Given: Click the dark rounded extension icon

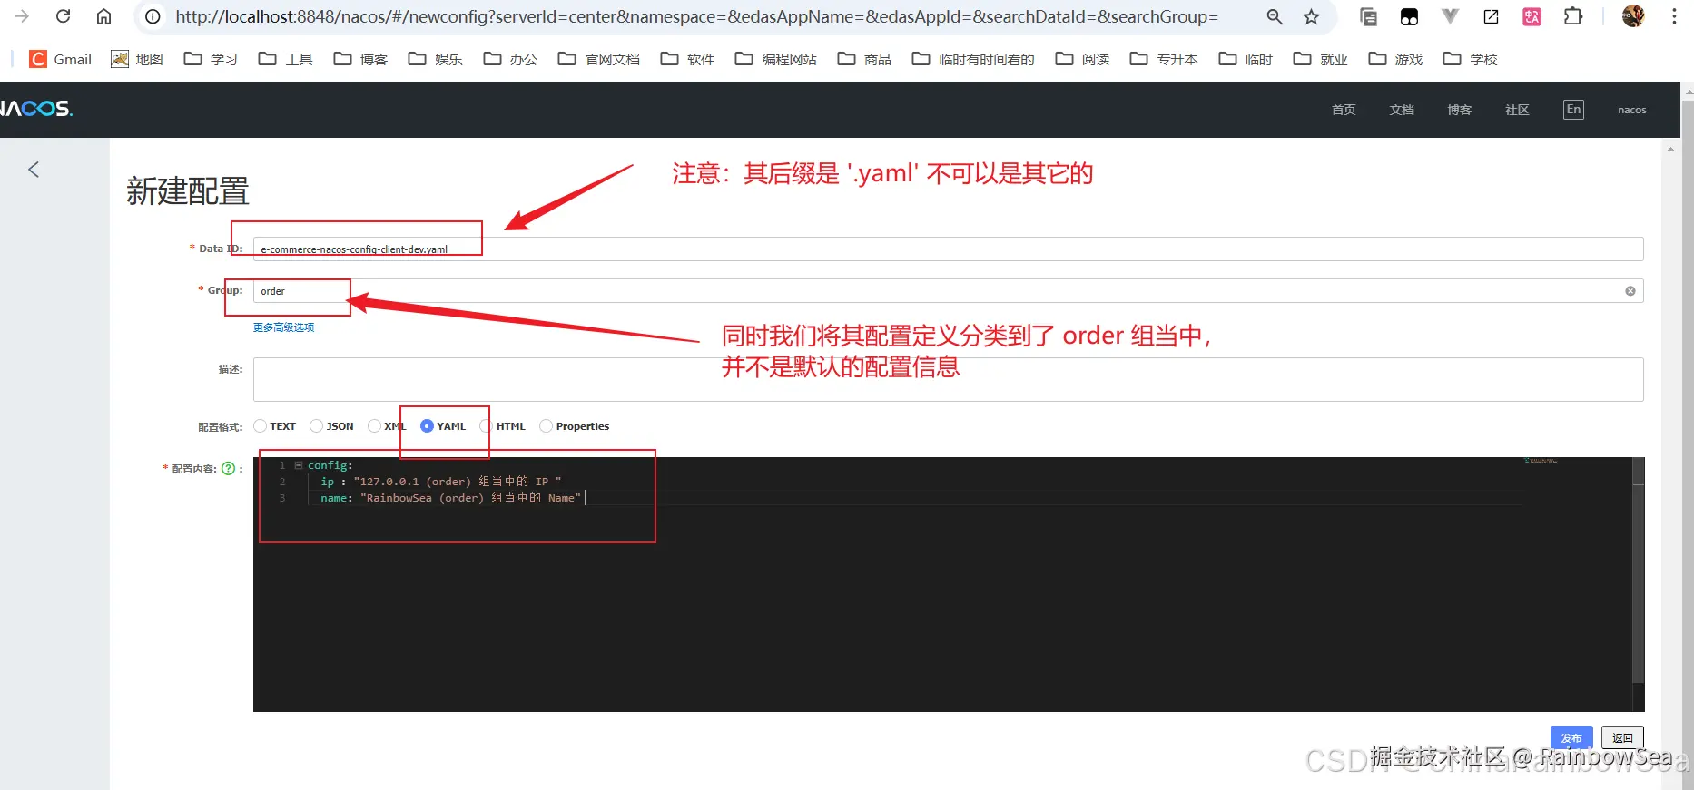Looking at the screenshot, I should [1409, 16].
